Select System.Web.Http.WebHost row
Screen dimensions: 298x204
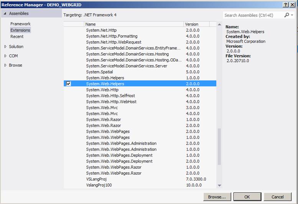140,102
